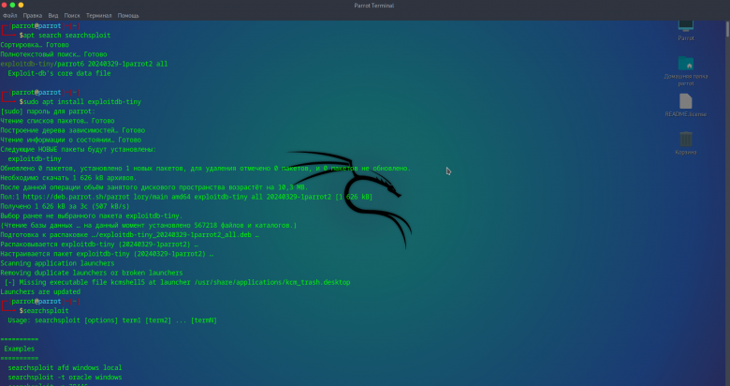Click 'Построение дерева зависимостей… Готово' line
Screen dimensions: 730x386
pyautogui.click(x=73, y=130)
